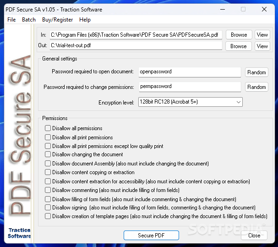Click Browse for the Out file
Image resolution: width=278 pixels, height=247 pixels.
click(x=239, y=46)
